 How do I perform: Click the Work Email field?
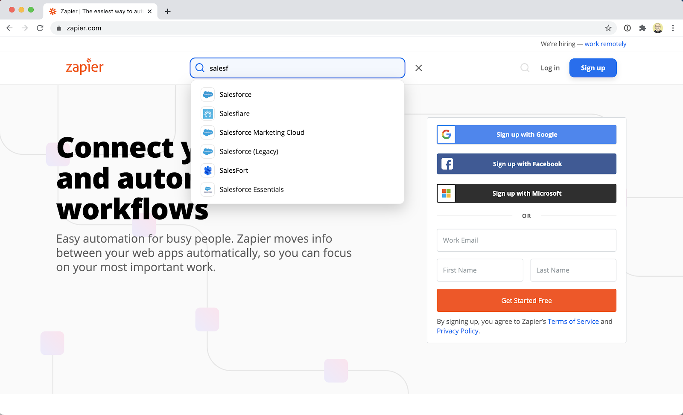(526, 240)
